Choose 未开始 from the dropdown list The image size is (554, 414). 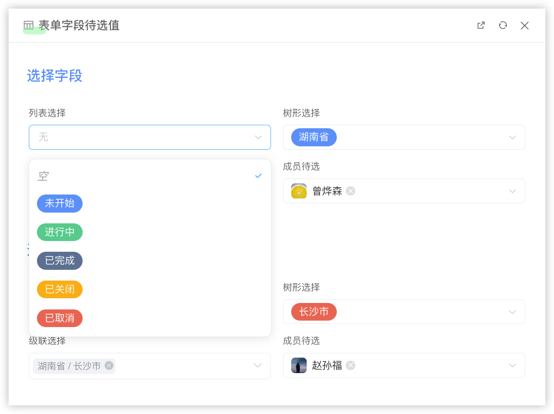pos(60,204)
